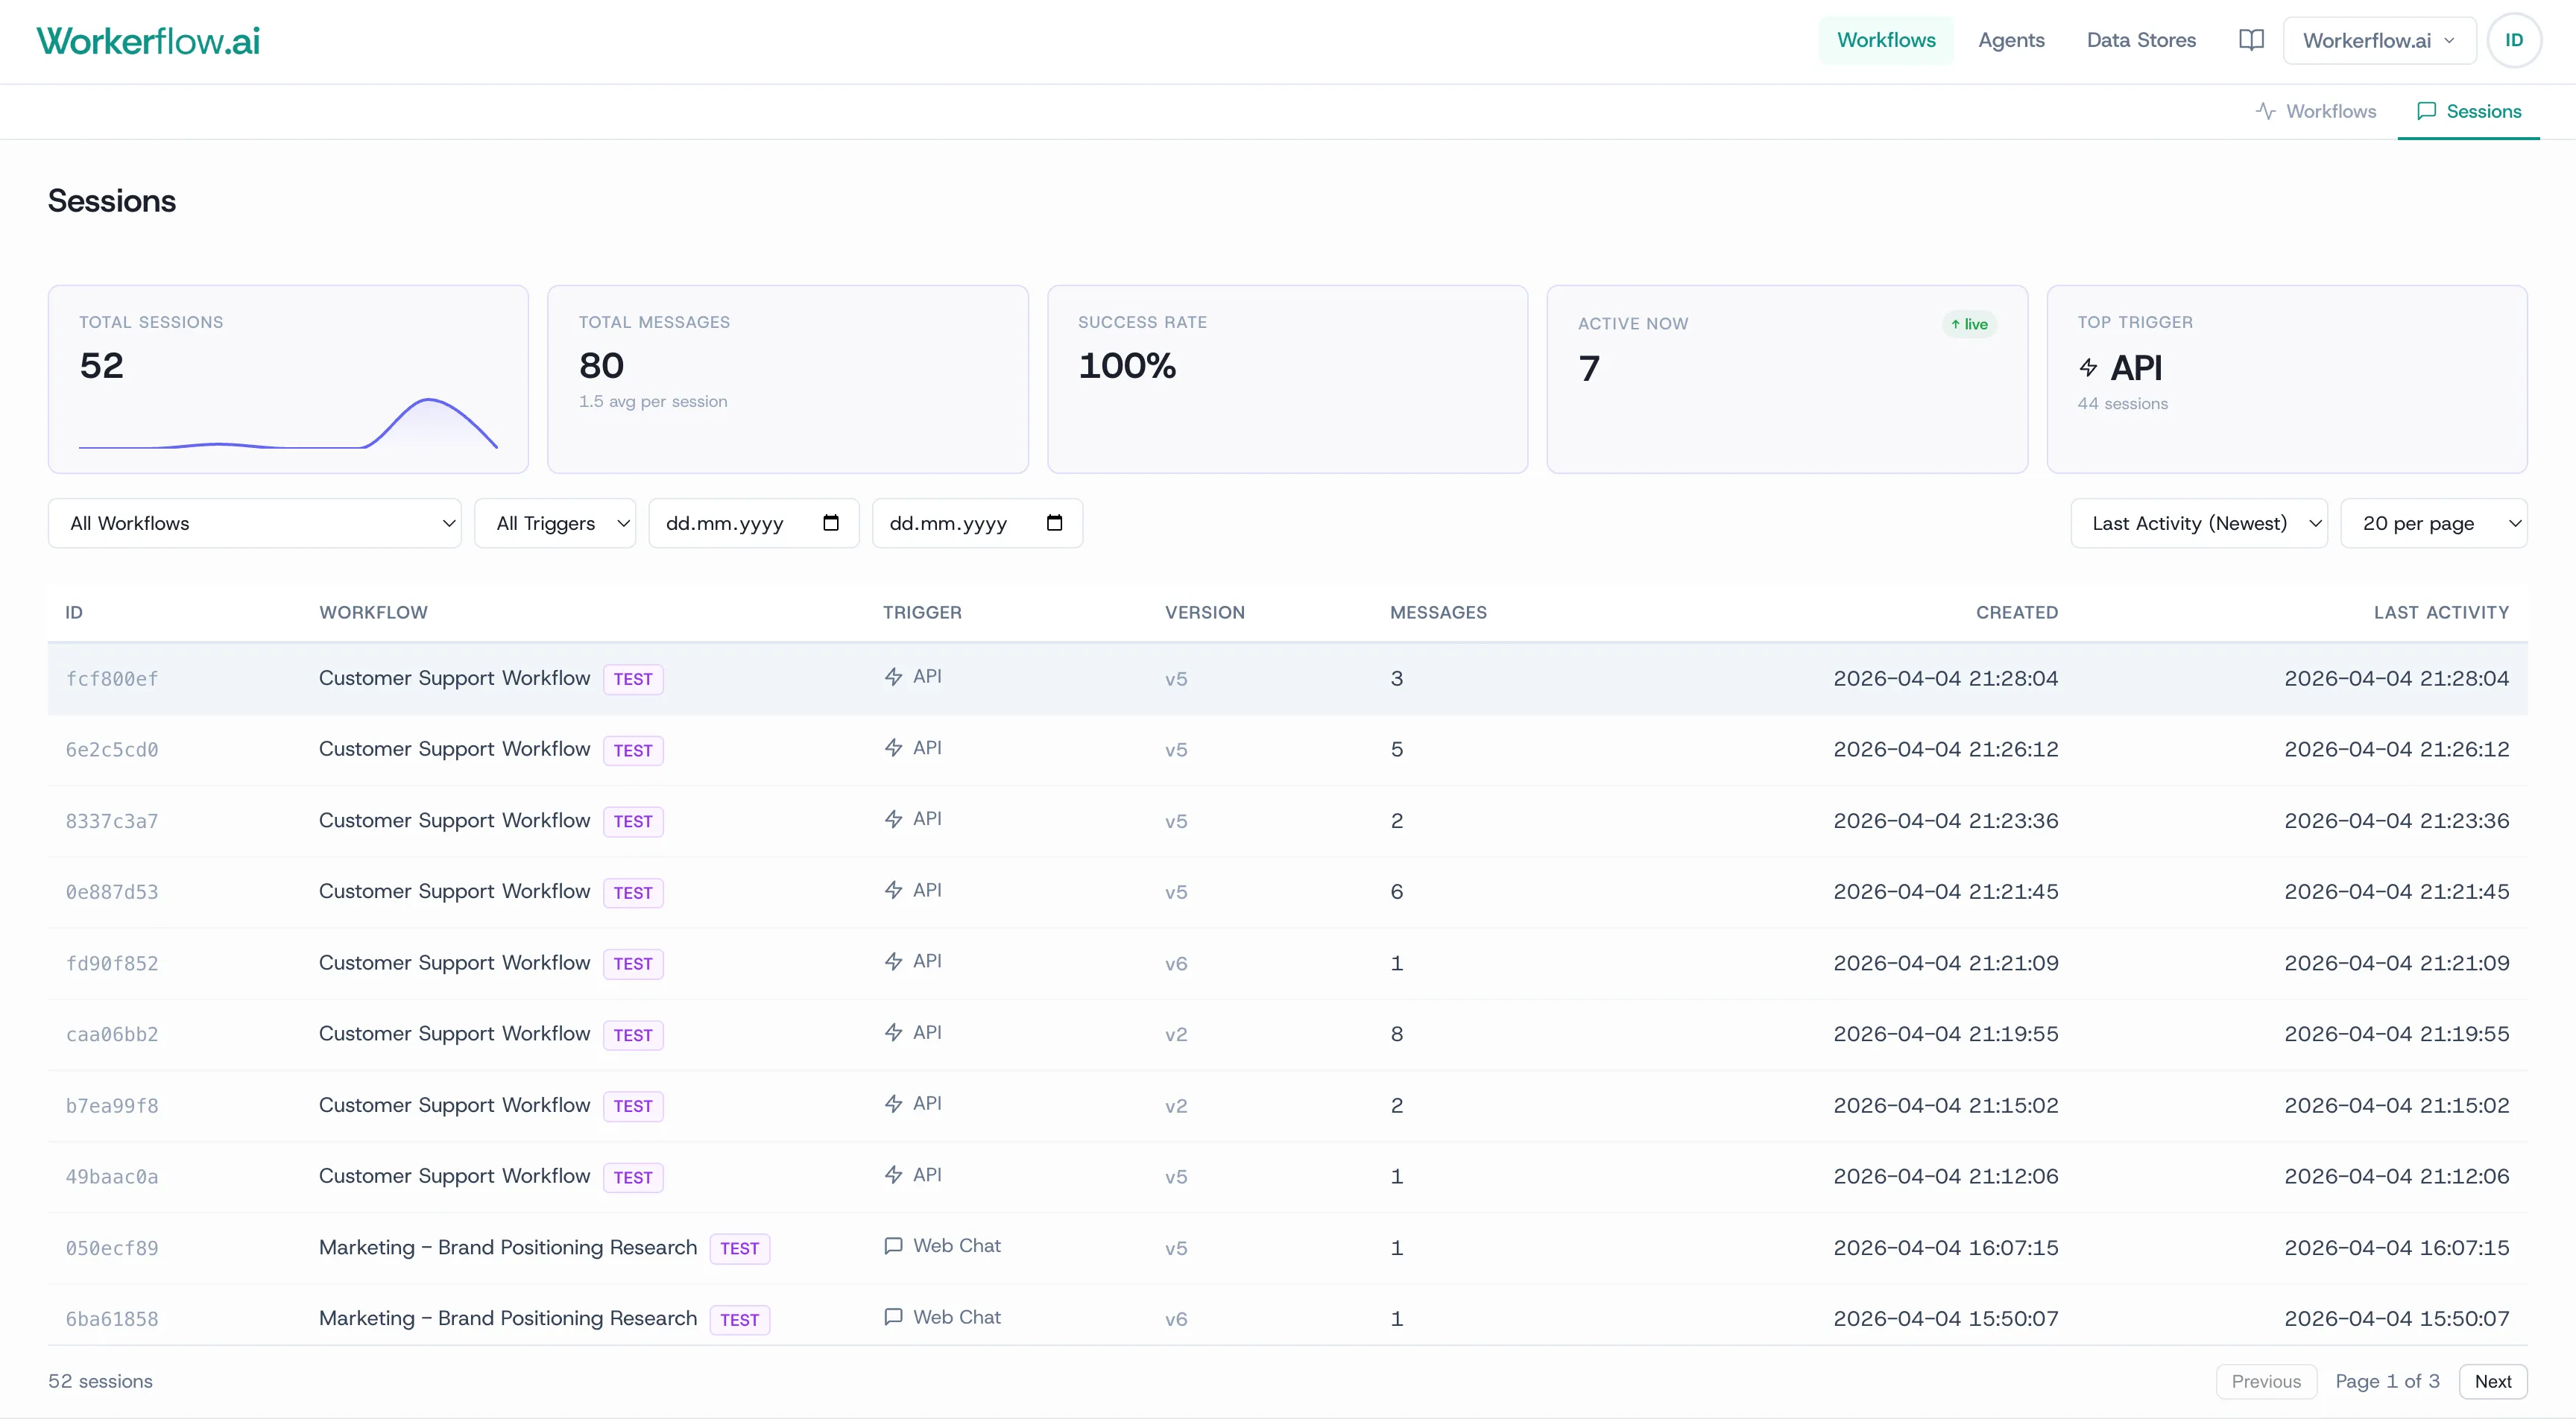Open the Last Activity sort dropdown
The width and height of the screenshot is (2576, 1422).
coord(2198,522)
